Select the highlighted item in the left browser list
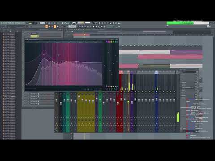Screen dimensions: 215x161 (x=9, y=97)
